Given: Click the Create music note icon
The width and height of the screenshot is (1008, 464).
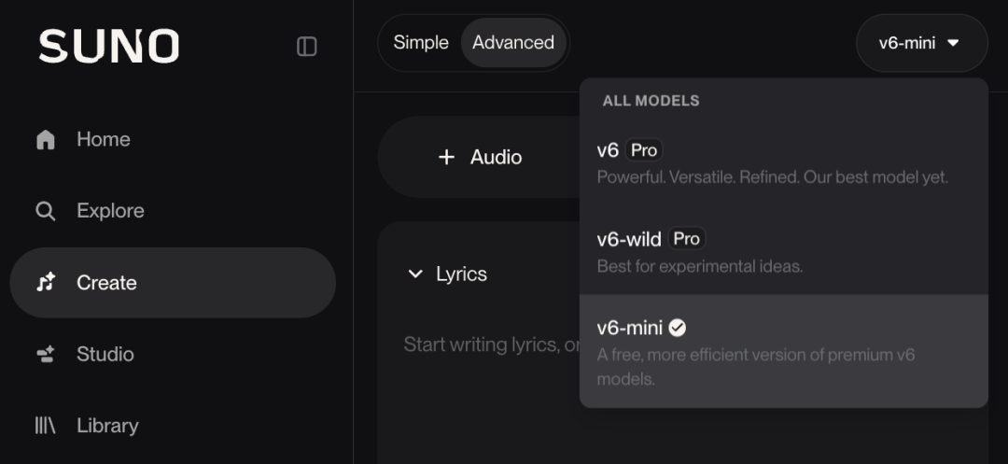Looking at the screenshot, I should [46, 282].
